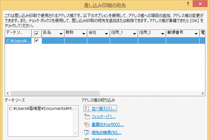Click the partially visible address validation icon
Screen dimensions: 210x140
87,139
